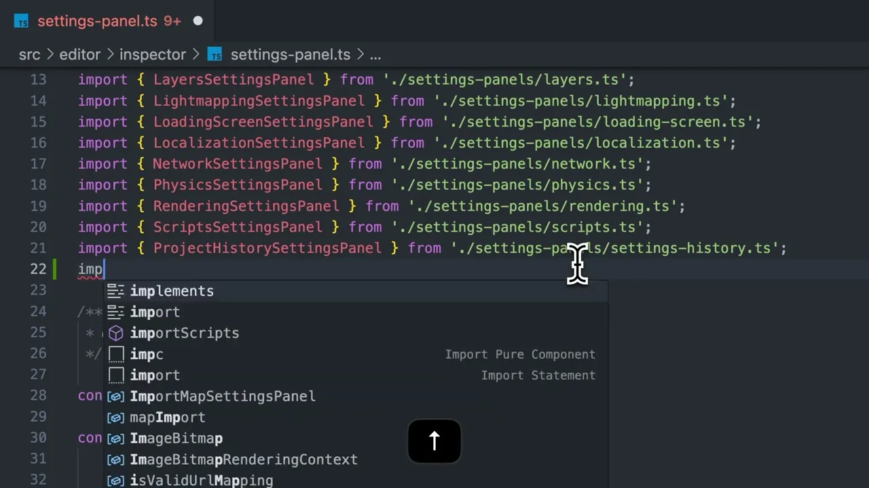Click the typed 'imp' text on line 22

pos(90,269)
